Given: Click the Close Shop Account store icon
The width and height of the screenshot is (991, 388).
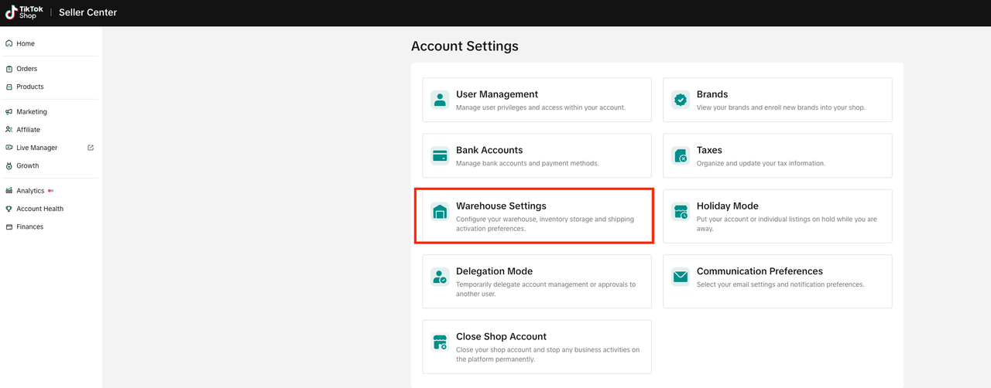Looking at the screenshot, I should (x=440, y=342).
